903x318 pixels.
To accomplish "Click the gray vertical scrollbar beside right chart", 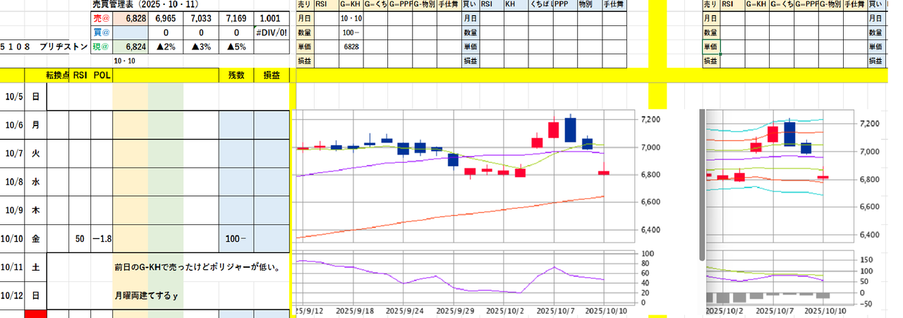I will coord(701,185).
